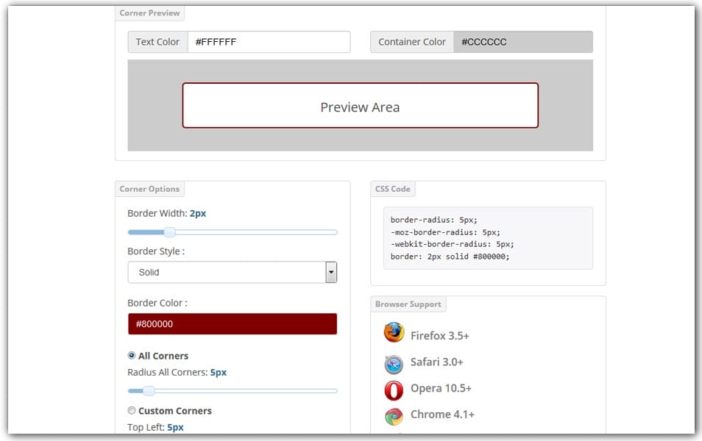Click the Chrome browser icon

(394, 416)
